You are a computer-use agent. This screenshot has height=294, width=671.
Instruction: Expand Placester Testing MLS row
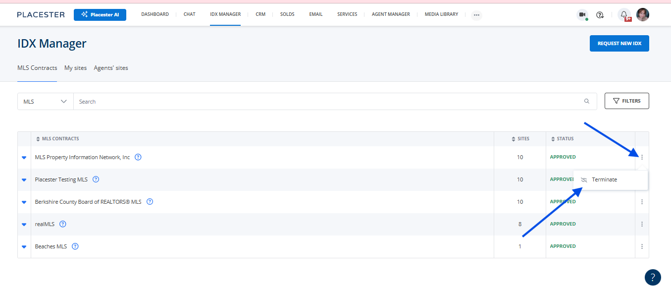[x=24, y=180]
